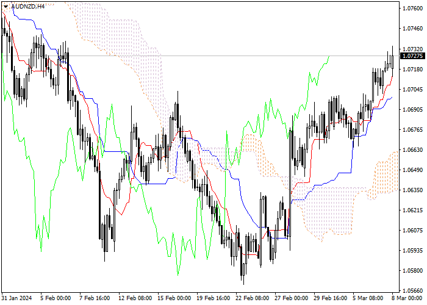This screenshot has height=305, width=427.
Task: Click the AUDNZD,H4 symbol label
Action: 28,7
